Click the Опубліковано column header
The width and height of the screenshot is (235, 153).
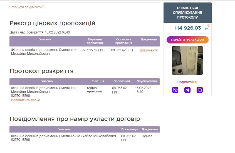click(x=147, y=81)
